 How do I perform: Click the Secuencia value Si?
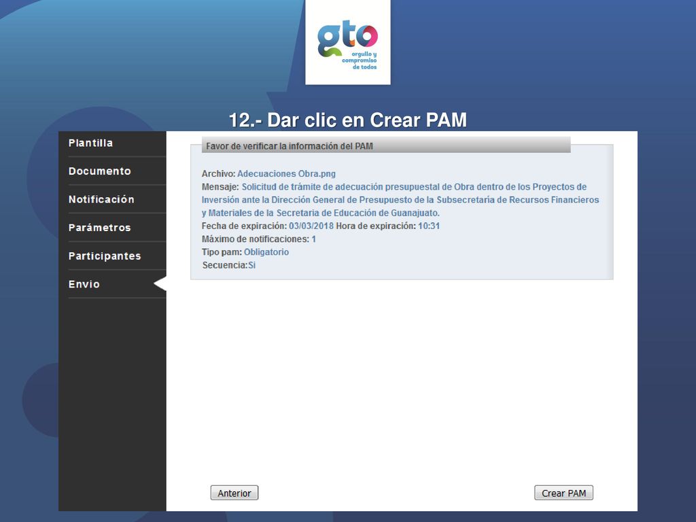pyautogui.click(x=251, y=266)
